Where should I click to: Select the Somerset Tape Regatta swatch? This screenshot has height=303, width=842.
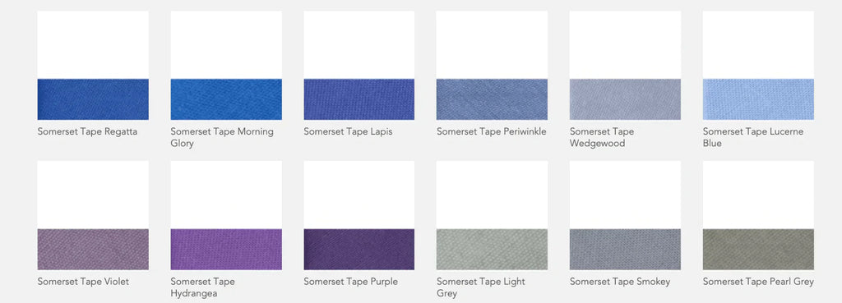[x=93, y=99]
